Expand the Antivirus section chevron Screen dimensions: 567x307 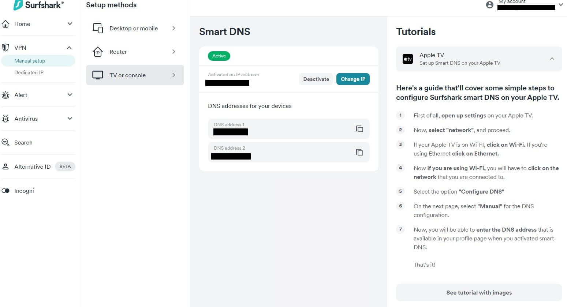point(70,119)
